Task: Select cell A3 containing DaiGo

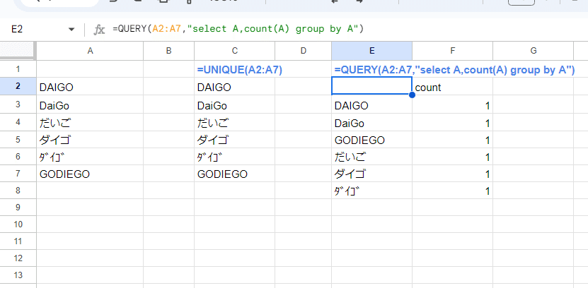Action: click(90, 104)
